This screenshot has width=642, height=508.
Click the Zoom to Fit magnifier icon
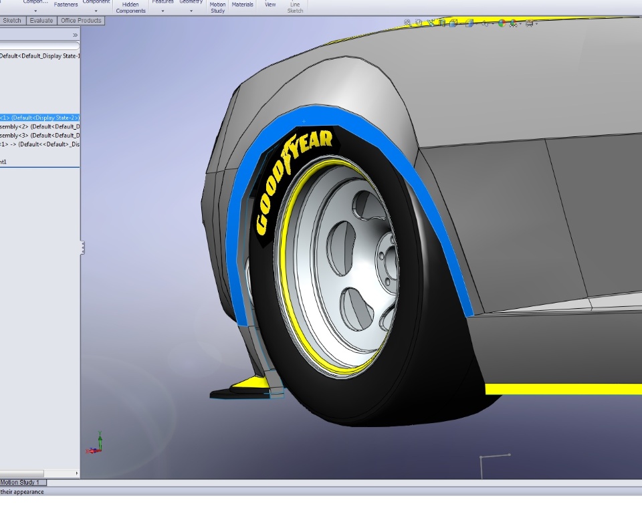point(407,23)
